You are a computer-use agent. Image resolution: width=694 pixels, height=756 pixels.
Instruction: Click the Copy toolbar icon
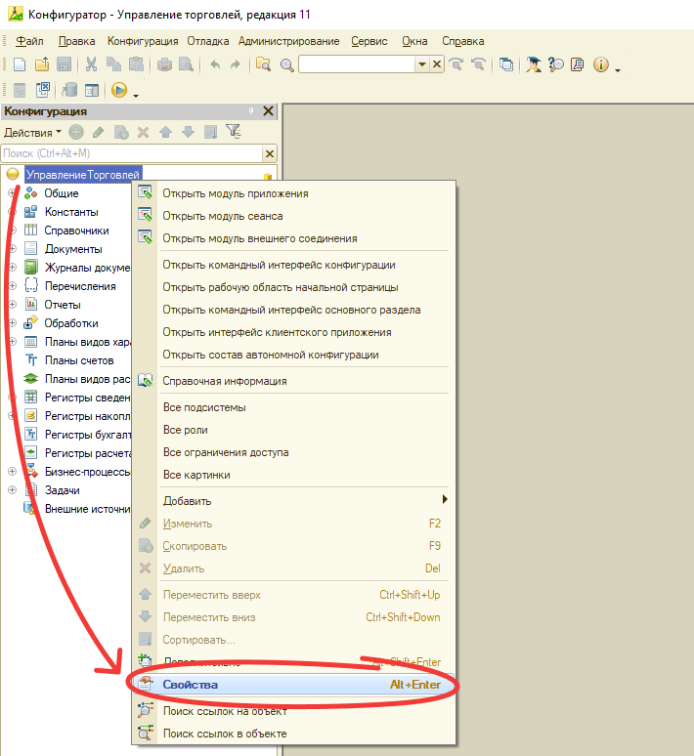113,64
